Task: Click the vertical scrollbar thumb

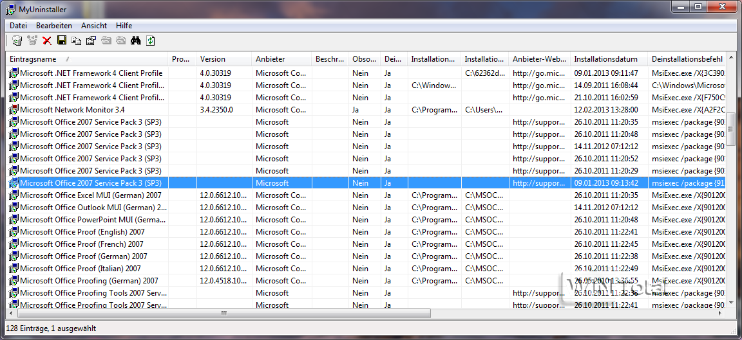Action: pyautogui.click(x=731, y=129)
